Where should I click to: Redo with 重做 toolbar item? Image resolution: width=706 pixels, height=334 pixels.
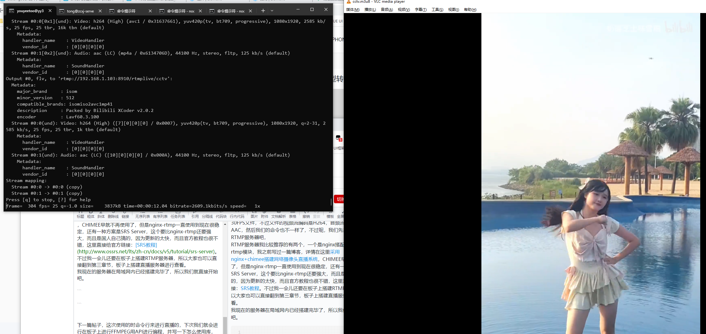tap(317, 214)
